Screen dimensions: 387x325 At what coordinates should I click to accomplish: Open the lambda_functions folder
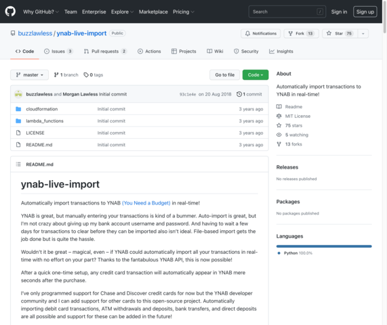45,121
